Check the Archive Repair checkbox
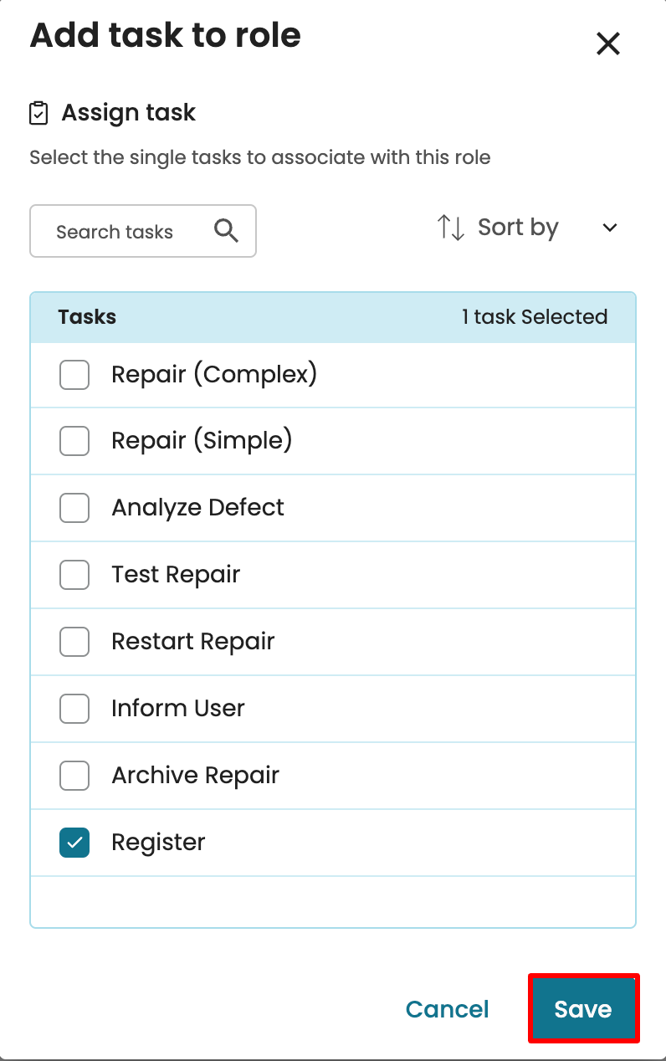The image size is (666, 1061). (74, 776)
